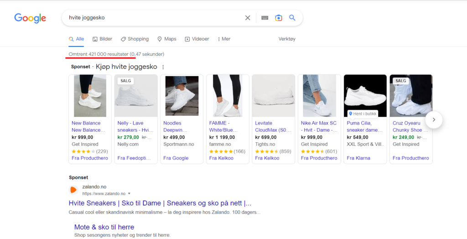Open the New Balance shoe image
467x239 pixels.
(x=90, y=95)
